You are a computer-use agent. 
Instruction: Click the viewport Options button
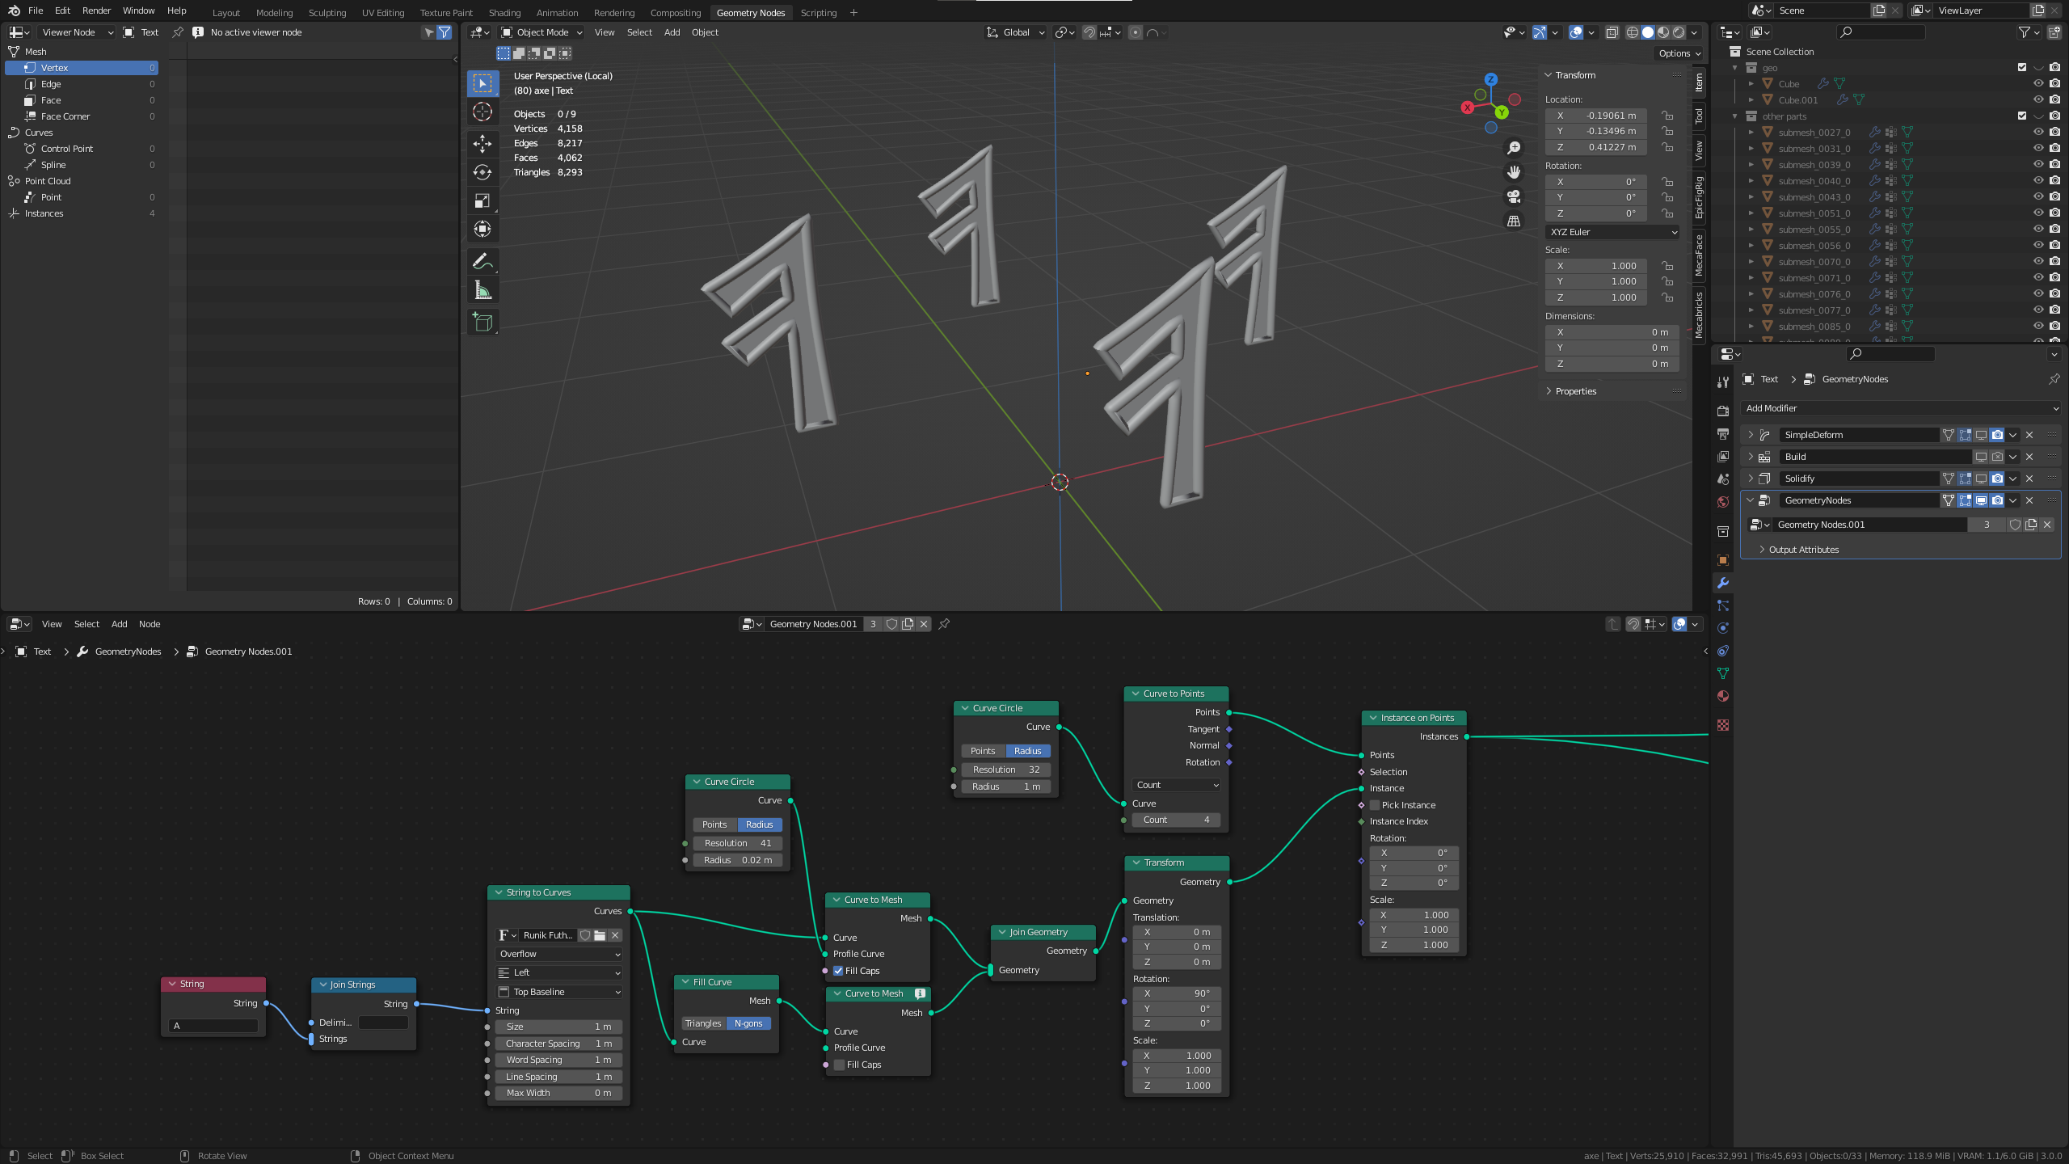[1679, 53]
